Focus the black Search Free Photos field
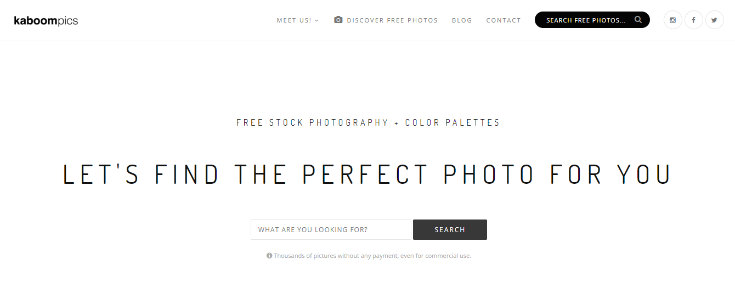 click(585, 20)
